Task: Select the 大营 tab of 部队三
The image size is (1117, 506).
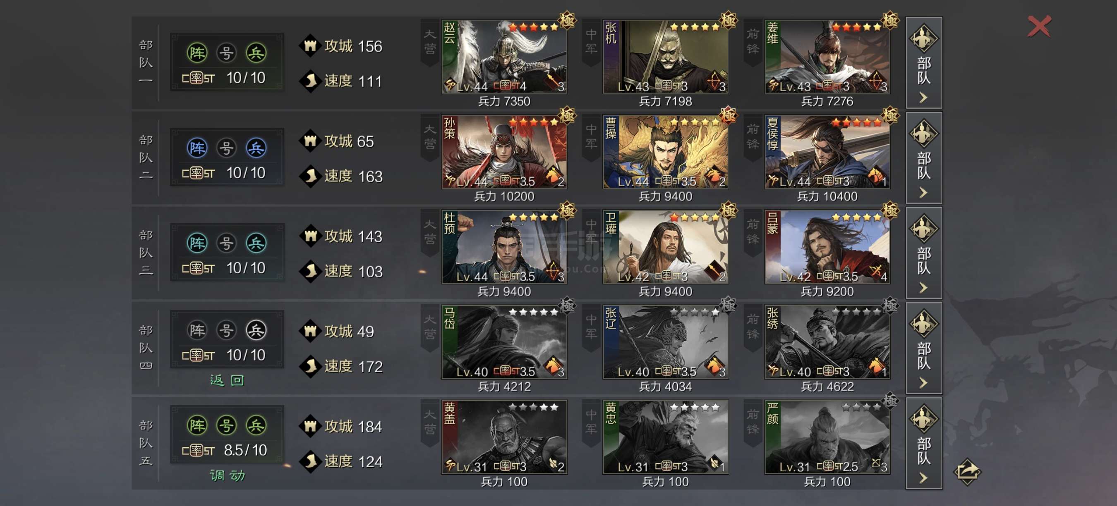Action: 430,234
